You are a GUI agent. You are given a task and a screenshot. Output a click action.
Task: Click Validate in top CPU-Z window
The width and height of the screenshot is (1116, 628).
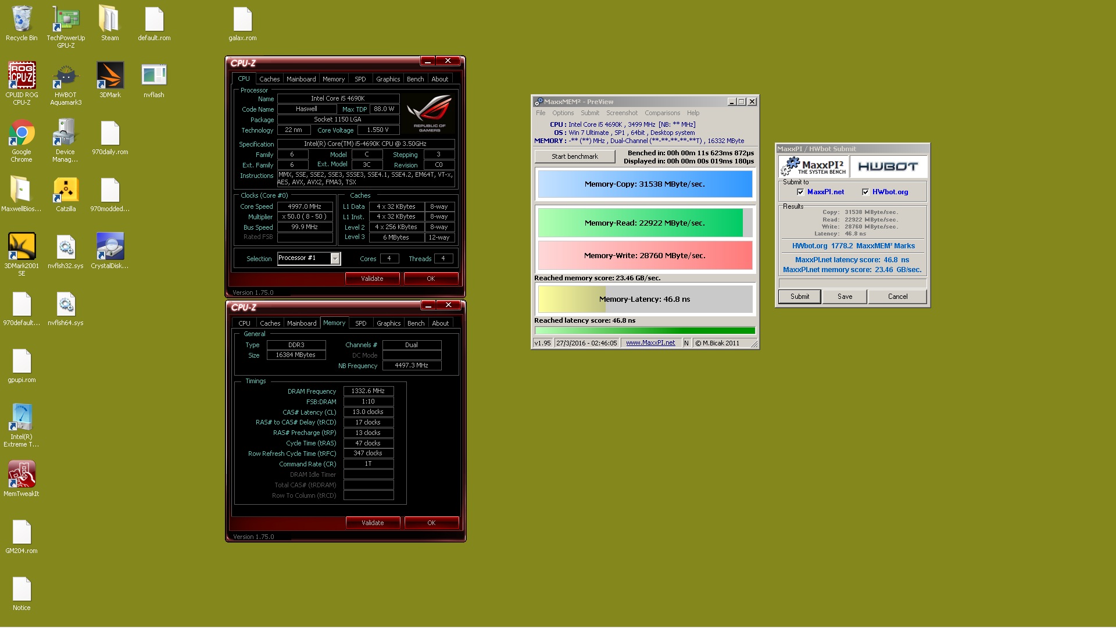[372, 279]
